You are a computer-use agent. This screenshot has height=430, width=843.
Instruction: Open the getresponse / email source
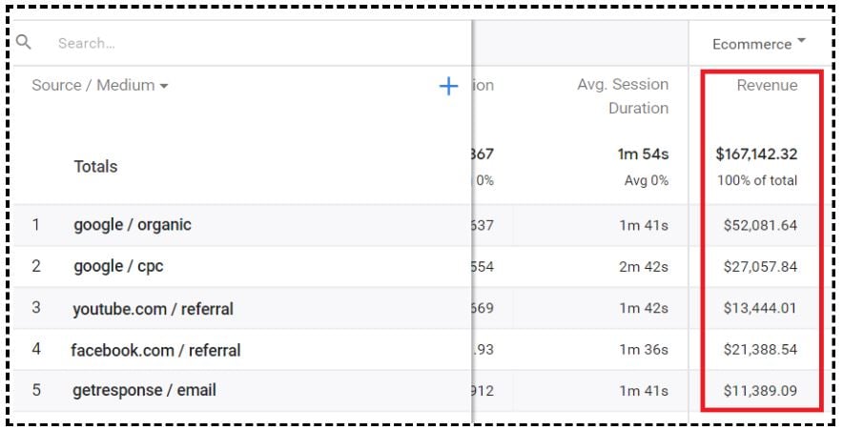[x=144, y=390]
